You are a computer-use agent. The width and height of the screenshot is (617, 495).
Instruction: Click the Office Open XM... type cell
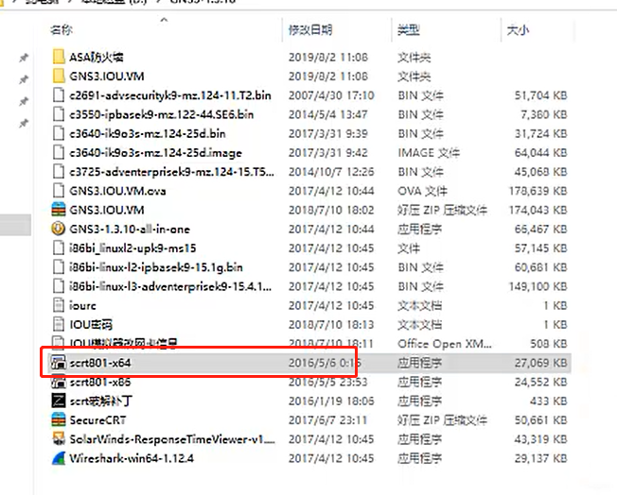(x=445, y=344)
